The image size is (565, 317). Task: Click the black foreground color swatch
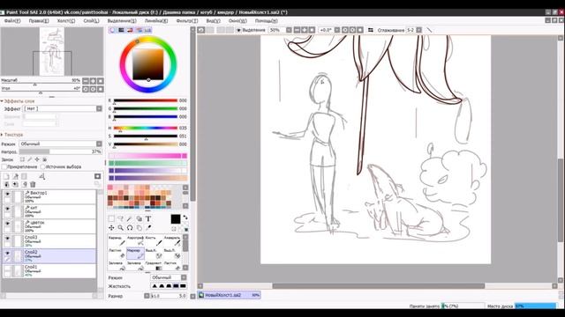pyautogui.click(x=176, y=219)
